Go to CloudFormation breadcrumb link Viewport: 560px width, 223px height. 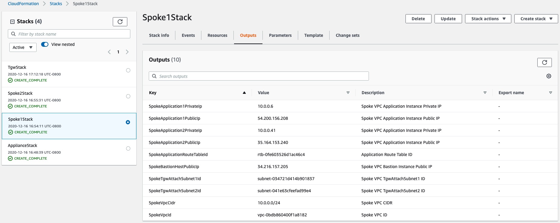(23, 4)
